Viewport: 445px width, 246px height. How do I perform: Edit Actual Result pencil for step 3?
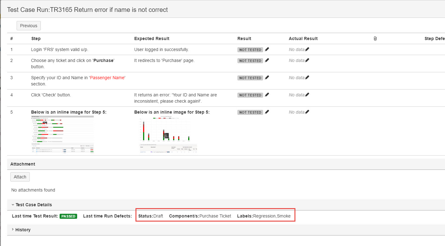tap(307, 78)
